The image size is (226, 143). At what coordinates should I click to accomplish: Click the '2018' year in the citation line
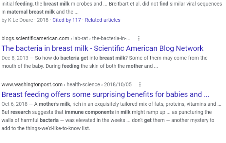(x=43, y=20)
